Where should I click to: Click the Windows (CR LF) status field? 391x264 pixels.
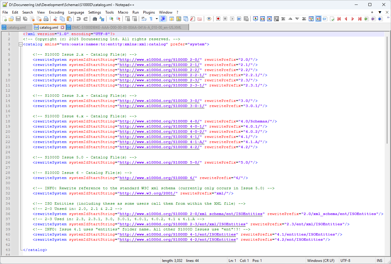[x=321, y=261]
